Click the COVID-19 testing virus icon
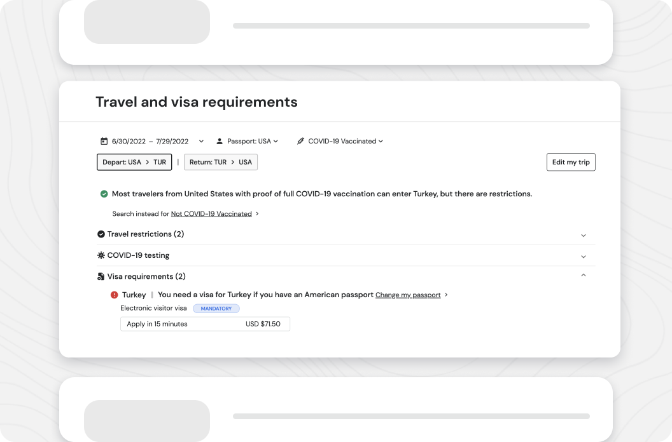672x442 pixels. [x=101, y=255]
